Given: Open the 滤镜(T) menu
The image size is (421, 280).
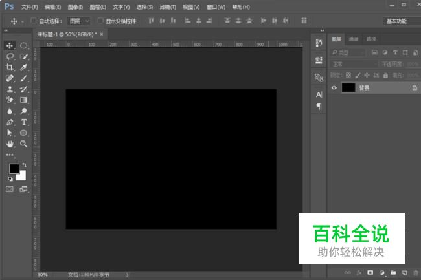Looking at the screenshot, I should pos(168,7).
